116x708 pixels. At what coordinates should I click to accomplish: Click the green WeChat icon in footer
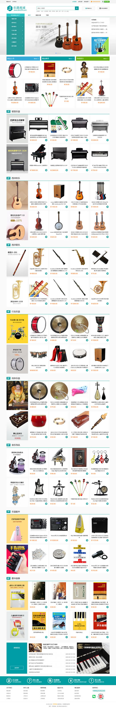point(94,696)
